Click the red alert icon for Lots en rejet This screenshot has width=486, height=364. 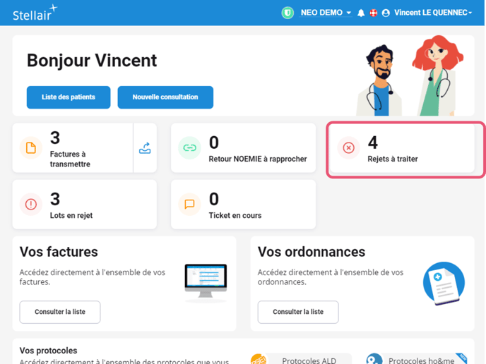(x=30, y=205)
